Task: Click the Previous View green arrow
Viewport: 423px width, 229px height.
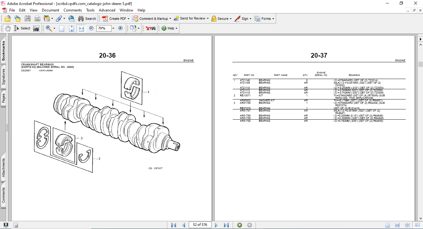Action: [239, 225]
